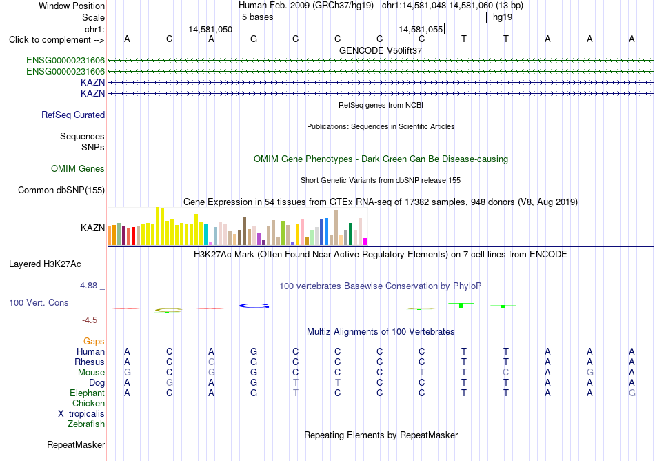Open the RefSeq Curated track label
The height and width of the screenshot is (461, 655).
[x=73, y=115]
